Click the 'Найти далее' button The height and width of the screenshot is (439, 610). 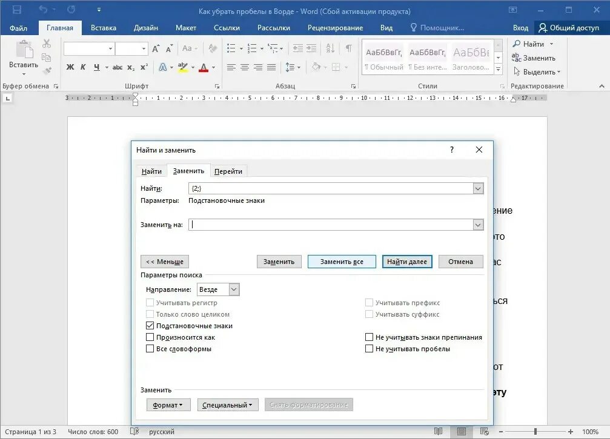click(407, 262)
